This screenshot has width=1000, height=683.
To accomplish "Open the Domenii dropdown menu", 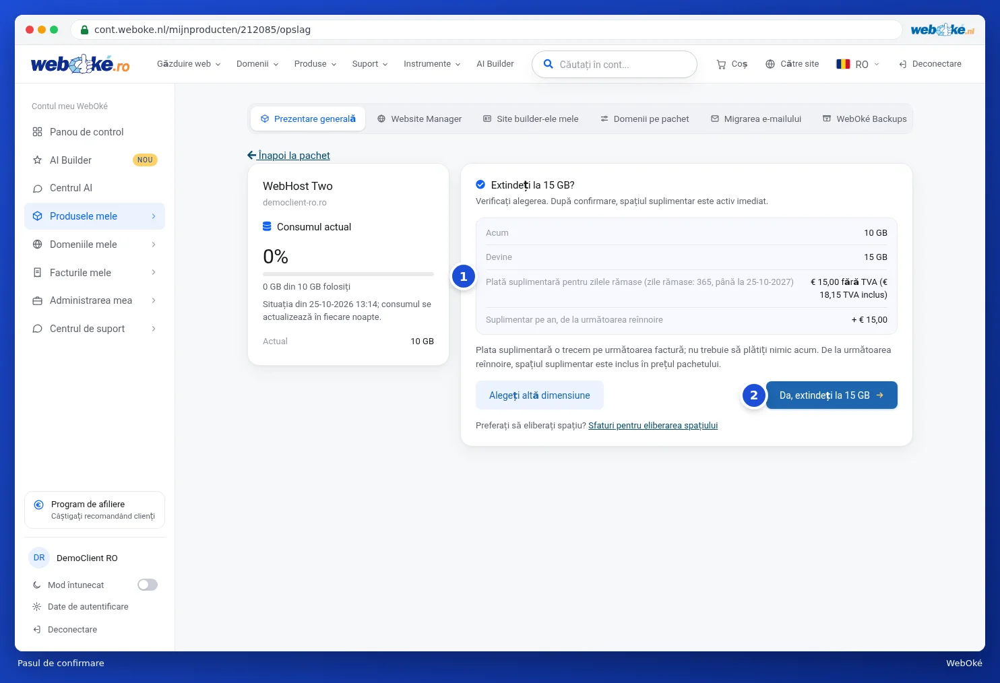I will click(257, 64).
